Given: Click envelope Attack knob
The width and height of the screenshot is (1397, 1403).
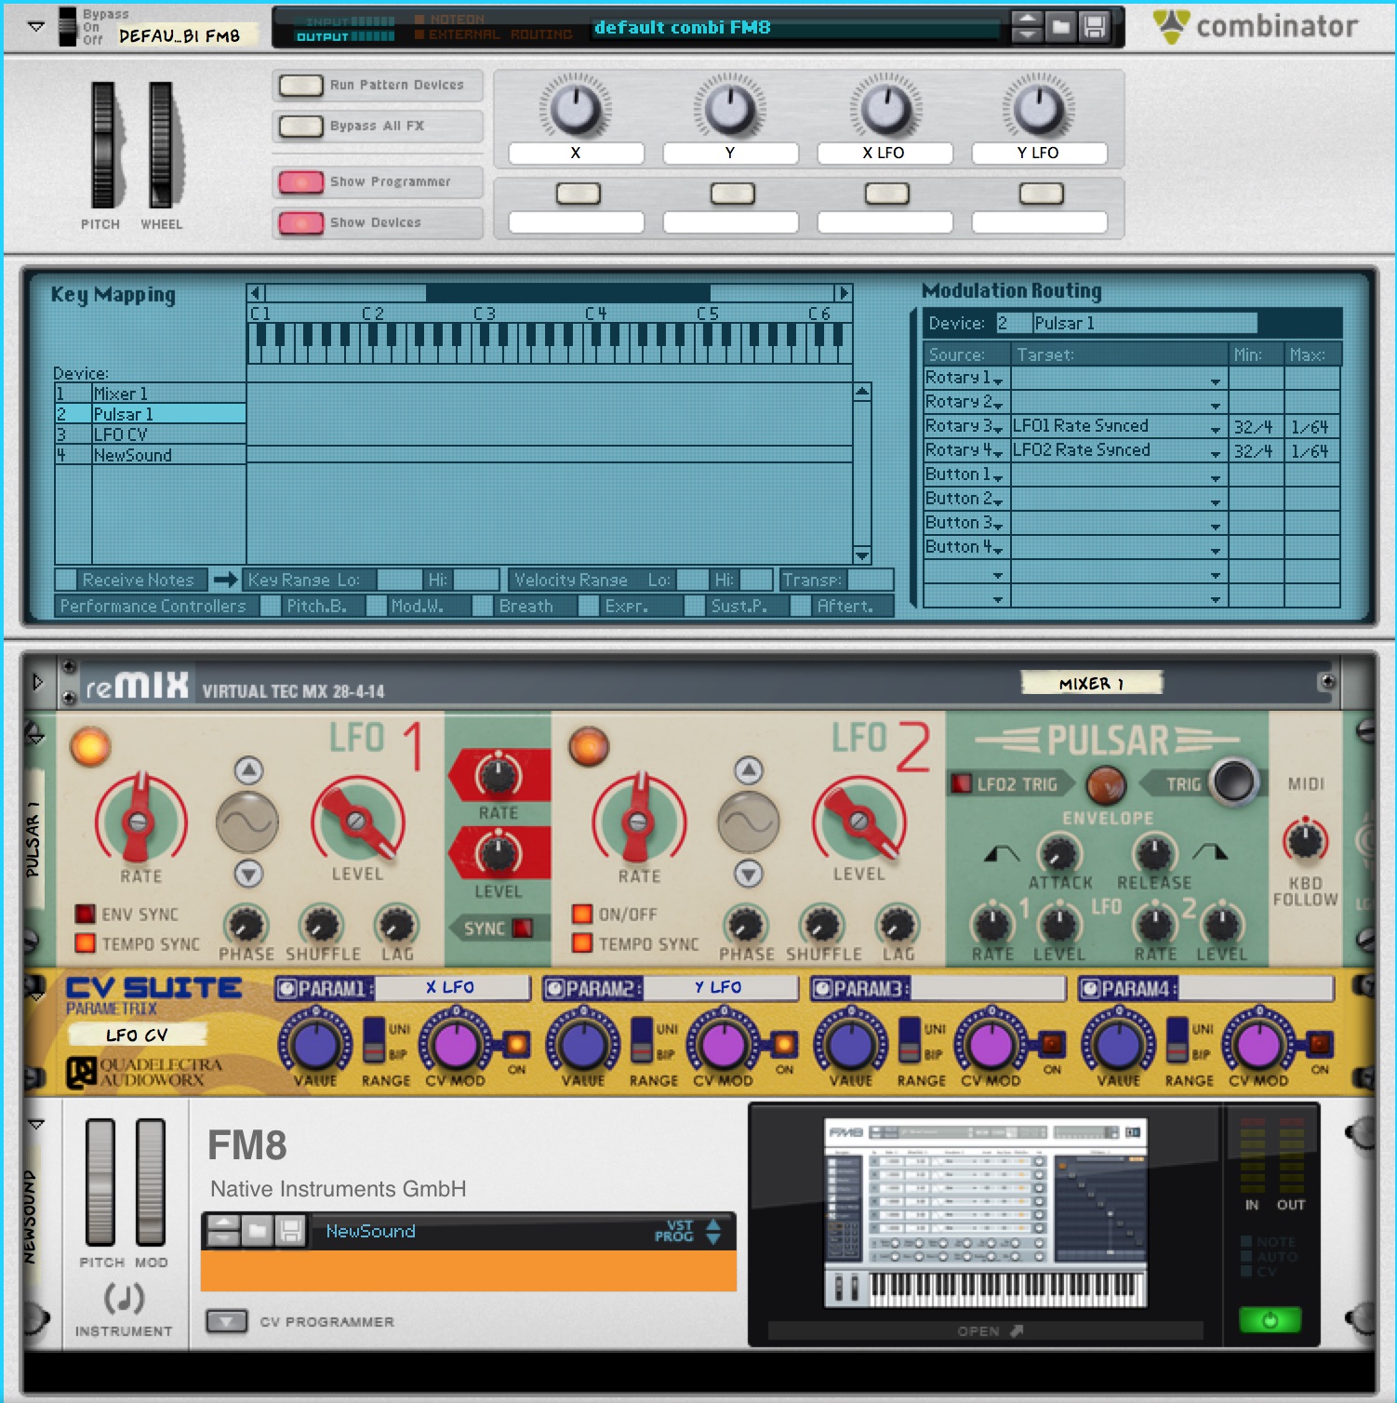Looking at the screenshot, I should click(x=1058, y=853).
